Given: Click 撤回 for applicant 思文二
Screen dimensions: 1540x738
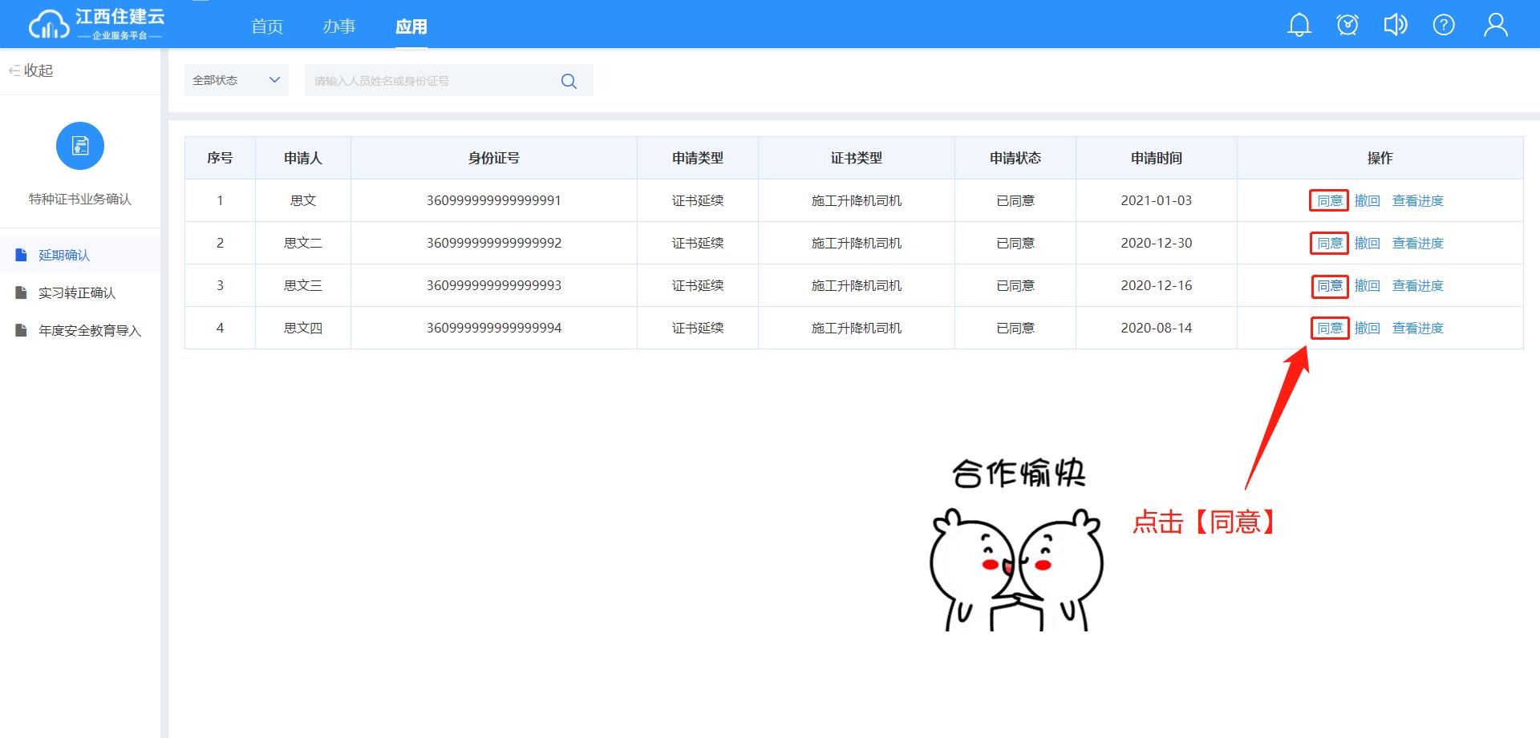Looking at the screenshot, I should (1367, 243).
